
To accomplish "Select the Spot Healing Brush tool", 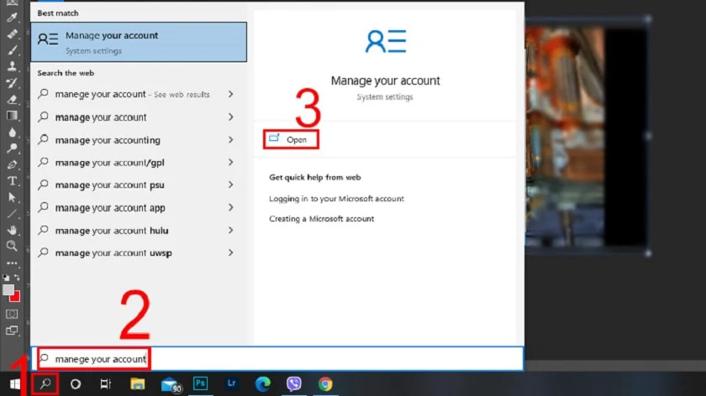I will [x=12, y=34].
